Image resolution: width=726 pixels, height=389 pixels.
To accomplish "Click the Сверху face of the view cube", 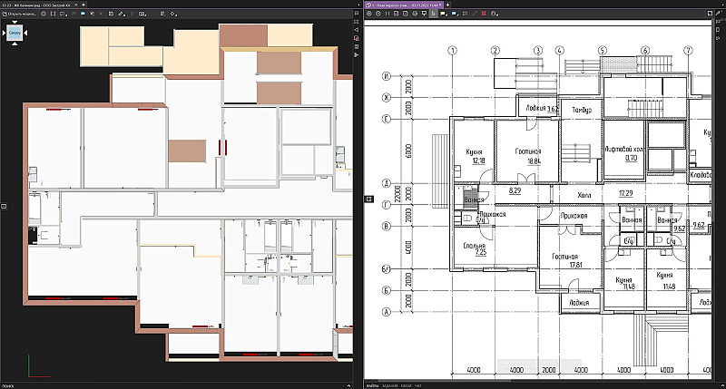I will tap(15, 34).
